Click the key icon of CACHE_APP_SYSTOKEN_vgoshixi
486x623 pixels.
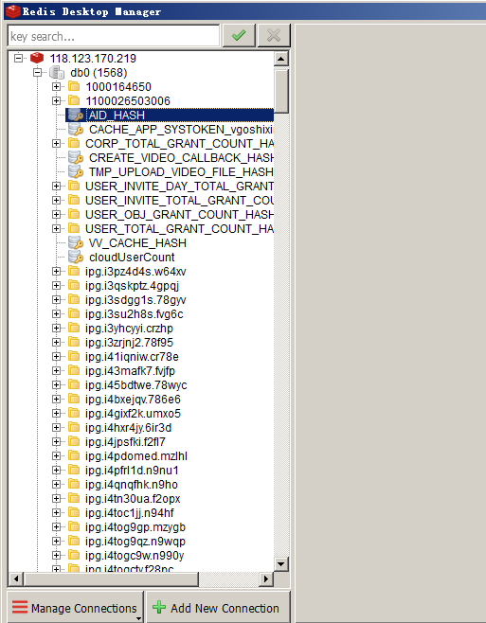click(75, 130)
